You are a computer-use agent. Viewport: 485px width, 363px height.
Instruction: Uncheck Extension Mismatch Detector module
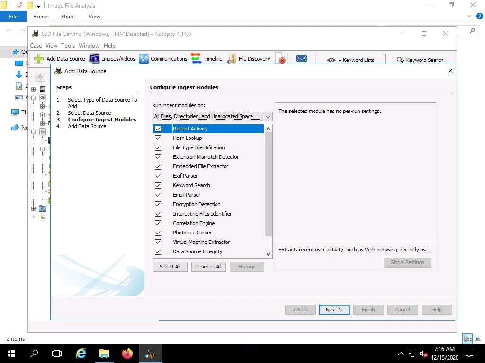[158, 157]
